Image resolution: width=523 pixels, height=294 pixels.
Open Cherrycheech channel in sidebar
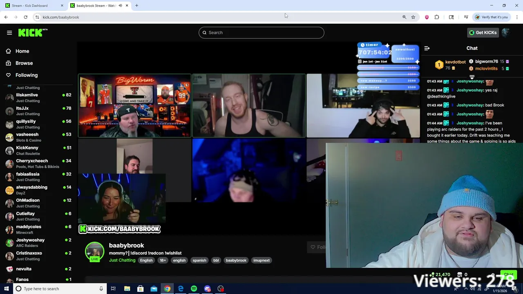pos(38,163)
